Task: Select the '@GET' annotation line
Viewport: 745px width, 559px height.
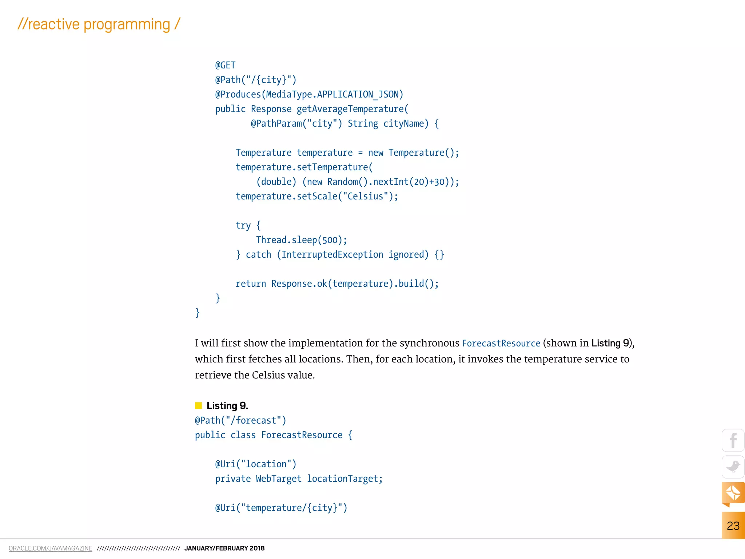Action: coord(226,66)
